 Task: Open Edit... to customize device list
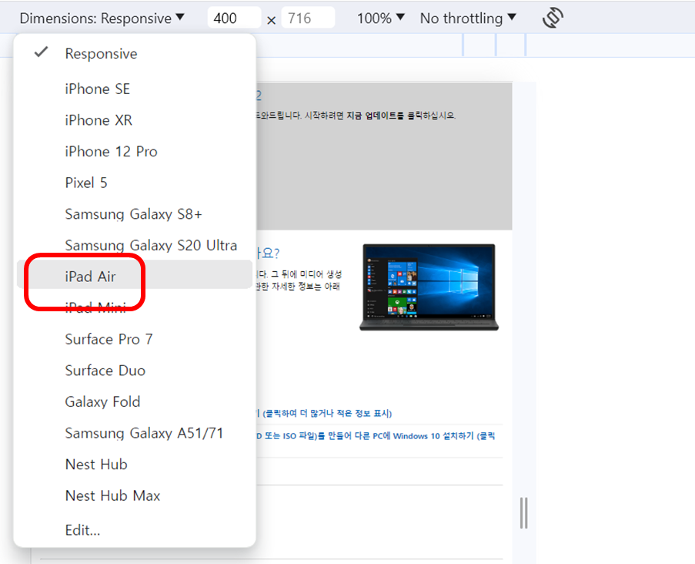(135, 530)
